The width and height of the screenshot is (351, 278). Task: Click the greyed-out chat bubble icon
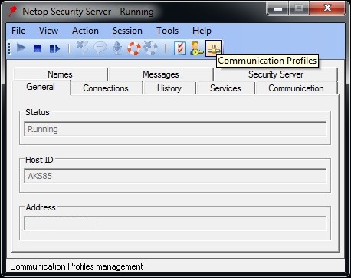coord(100,48)
